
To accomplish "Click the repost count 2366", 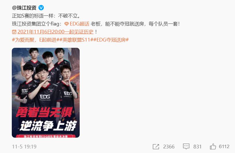I will pyautogui.click(x=169, y=147).
